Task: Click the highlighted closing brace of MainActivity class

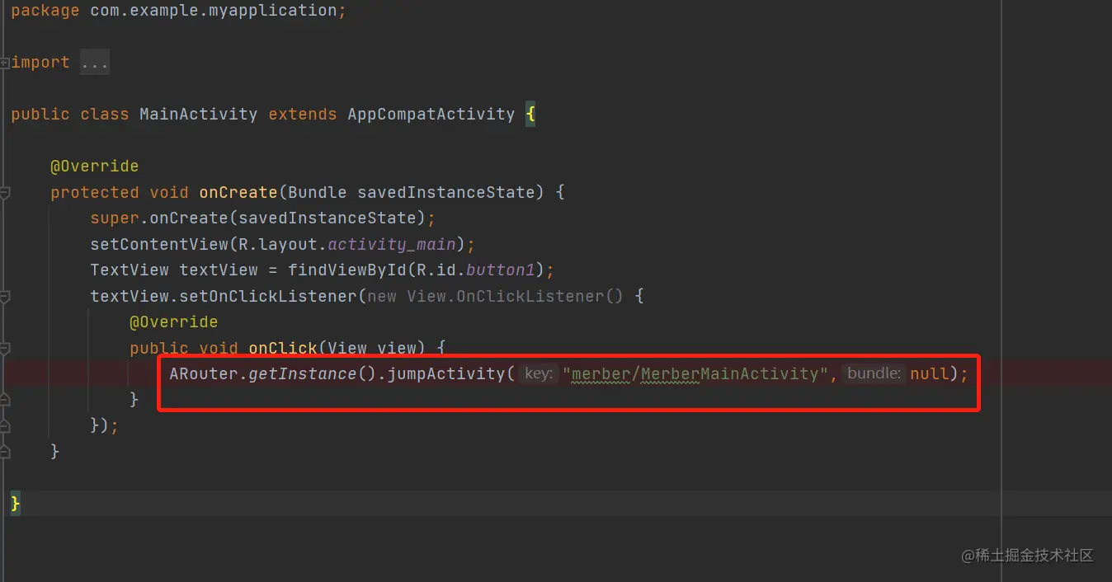Action: 16,503
